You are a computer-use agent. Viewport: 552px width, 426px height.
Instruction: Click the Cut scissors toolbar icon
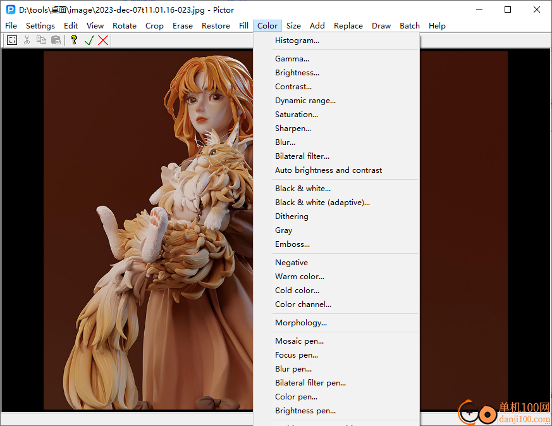27,40
